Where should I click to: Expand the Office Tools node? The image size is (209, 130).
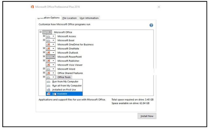tap(44, 77)
